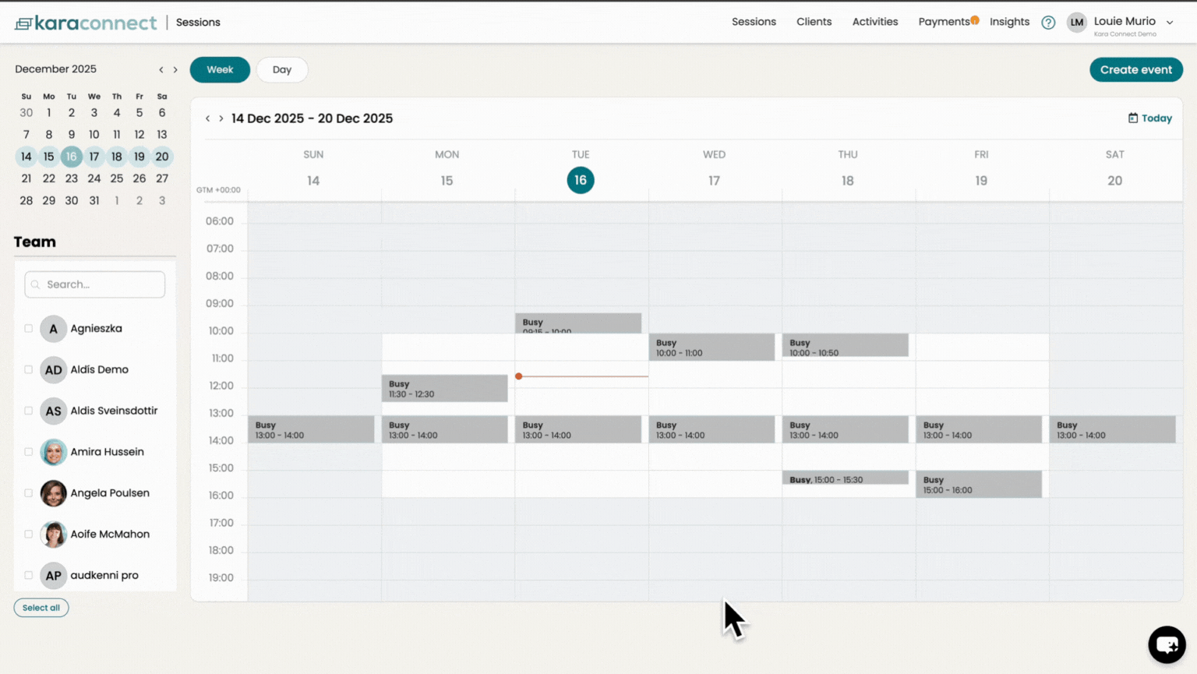
Task: Open the Payments menu item
Action: click(x=943, y=22)
